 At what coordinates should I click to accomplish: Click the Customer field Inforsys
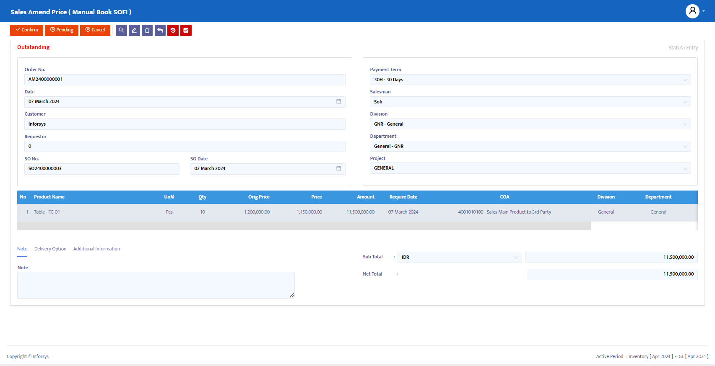tap(185, 124)
